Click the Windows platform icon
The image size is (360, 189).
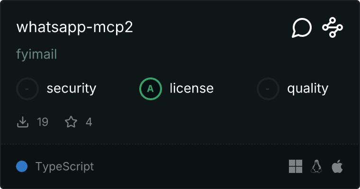(x=296, y=166)
